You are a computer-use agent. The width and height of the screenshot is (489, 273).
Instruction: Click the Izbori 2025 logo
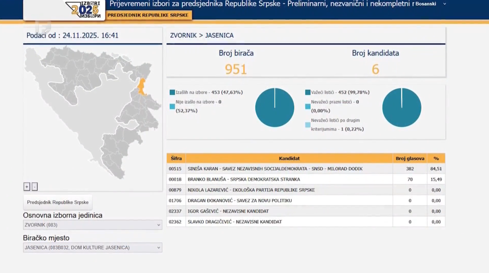click(x=84, y=9)
